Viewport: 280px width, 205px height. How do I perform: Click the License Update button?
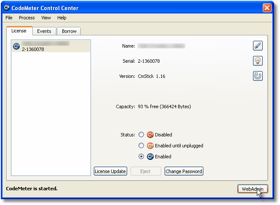tap(110, 171)
